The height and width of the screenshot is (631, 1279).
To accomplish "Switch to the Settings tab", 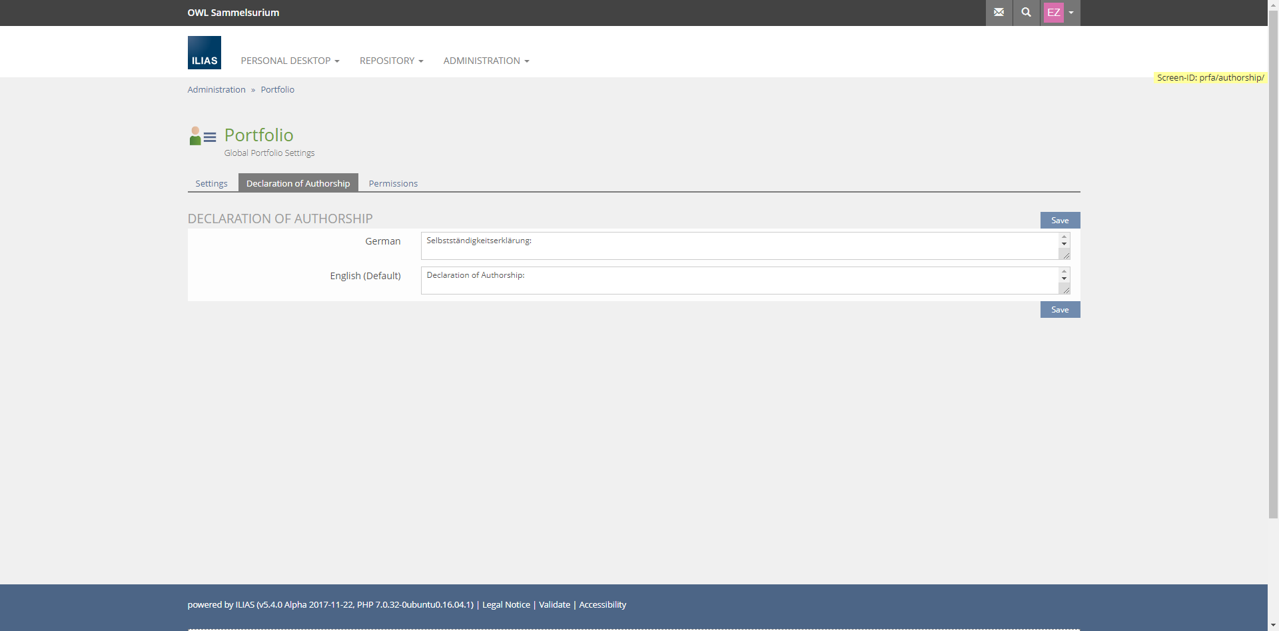I will tap(211, 183).
